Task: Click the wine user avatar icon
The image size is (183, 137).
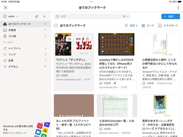Action: pos(5,16)
